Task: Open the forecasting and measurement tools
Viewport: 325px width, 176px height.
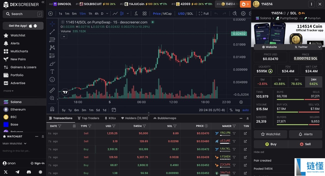Action: [x=52, y=56]
